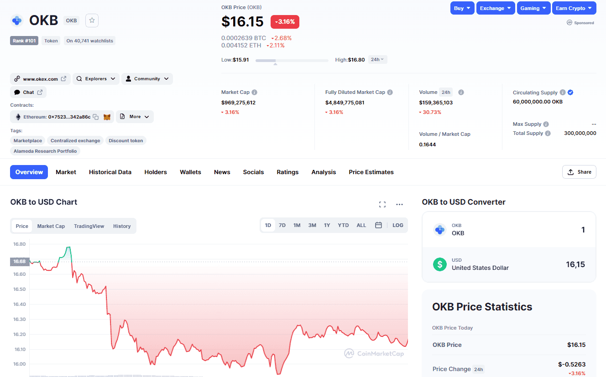
Task: Click Total Supply info icon
Action: click(548, 133)
